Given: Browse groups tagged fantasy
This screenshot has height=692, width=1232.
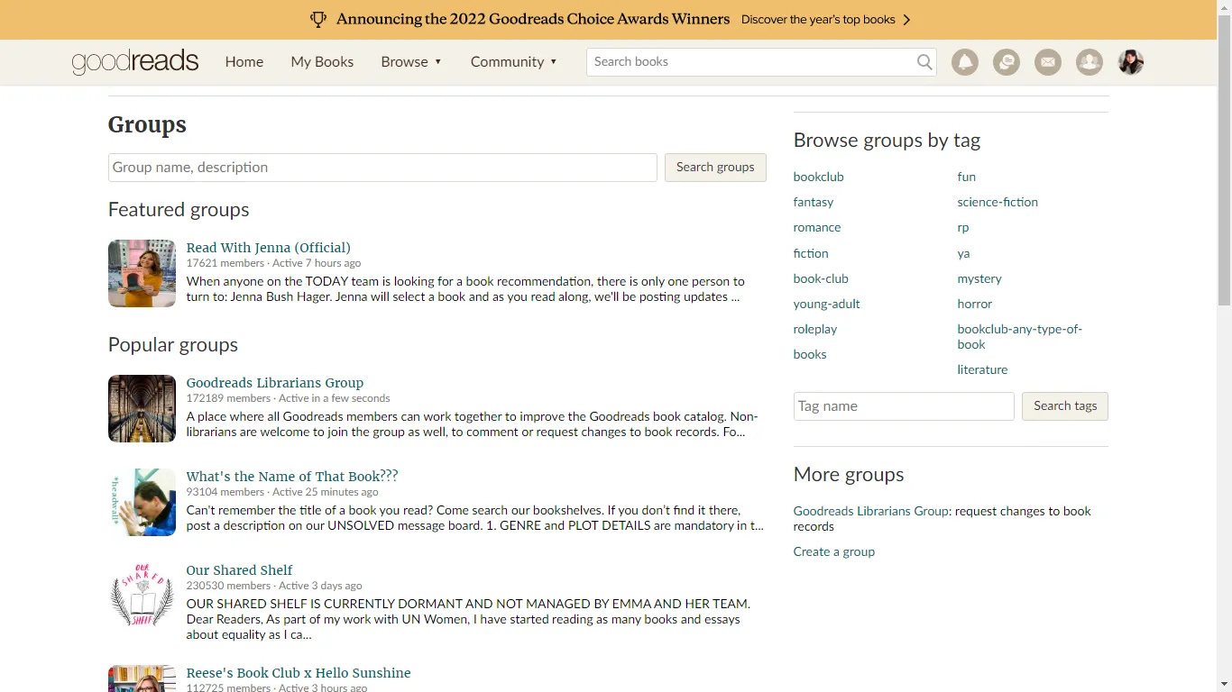Looking at the screenshot, I should coord(813,202).
